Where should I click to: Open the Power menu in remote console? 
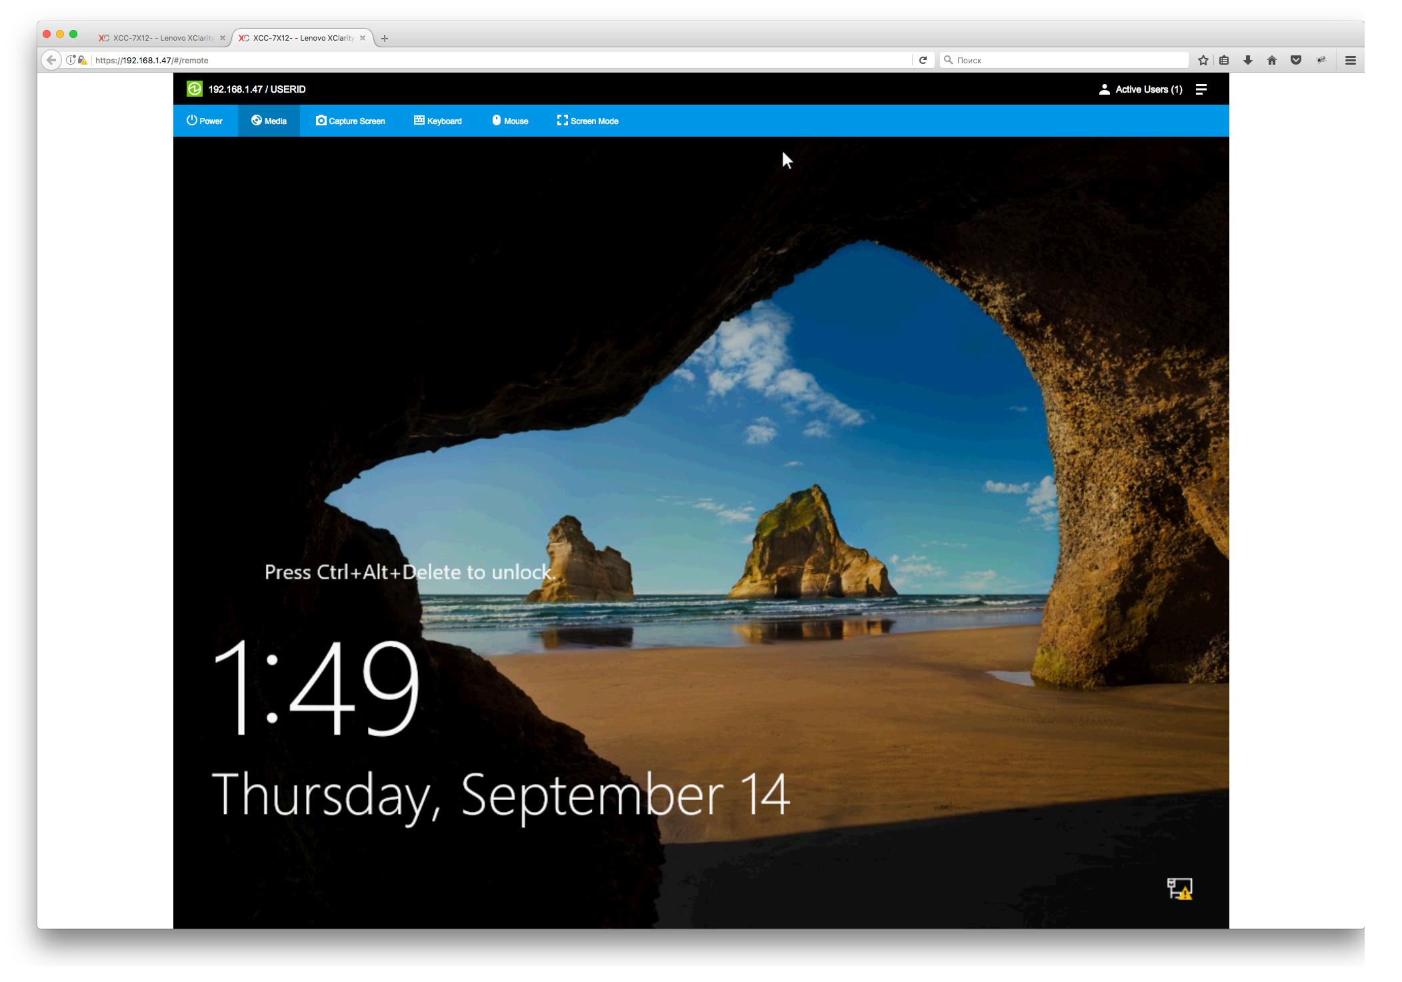point(205,121)
